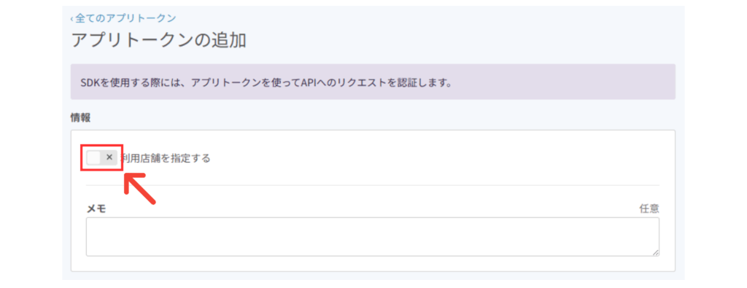Screen dimensions: 747x288
Task: Click the word 'SDK' in the notice
Action: pos(90,82)
